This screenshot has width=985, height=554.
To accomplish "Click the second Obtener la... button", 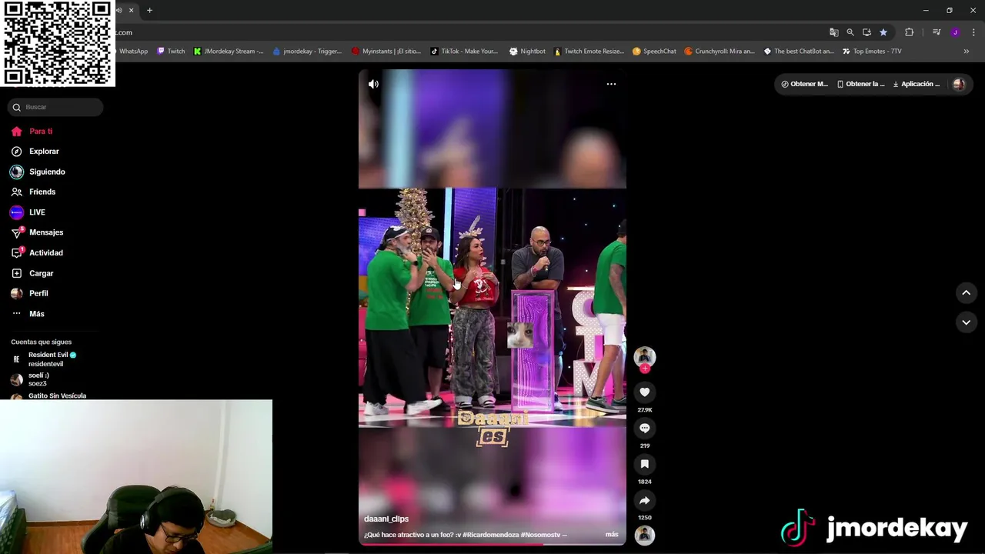I will point(861,84).
